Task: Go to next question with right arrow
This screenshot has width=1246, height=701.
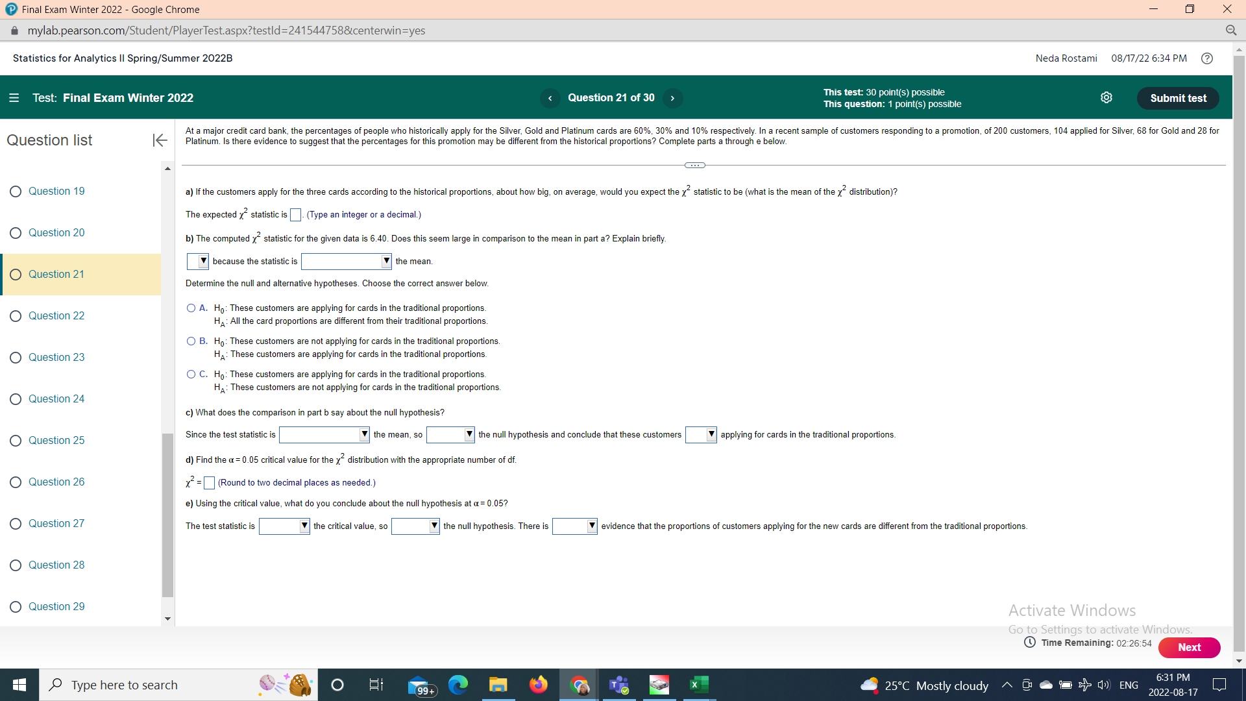Action: 672,98
